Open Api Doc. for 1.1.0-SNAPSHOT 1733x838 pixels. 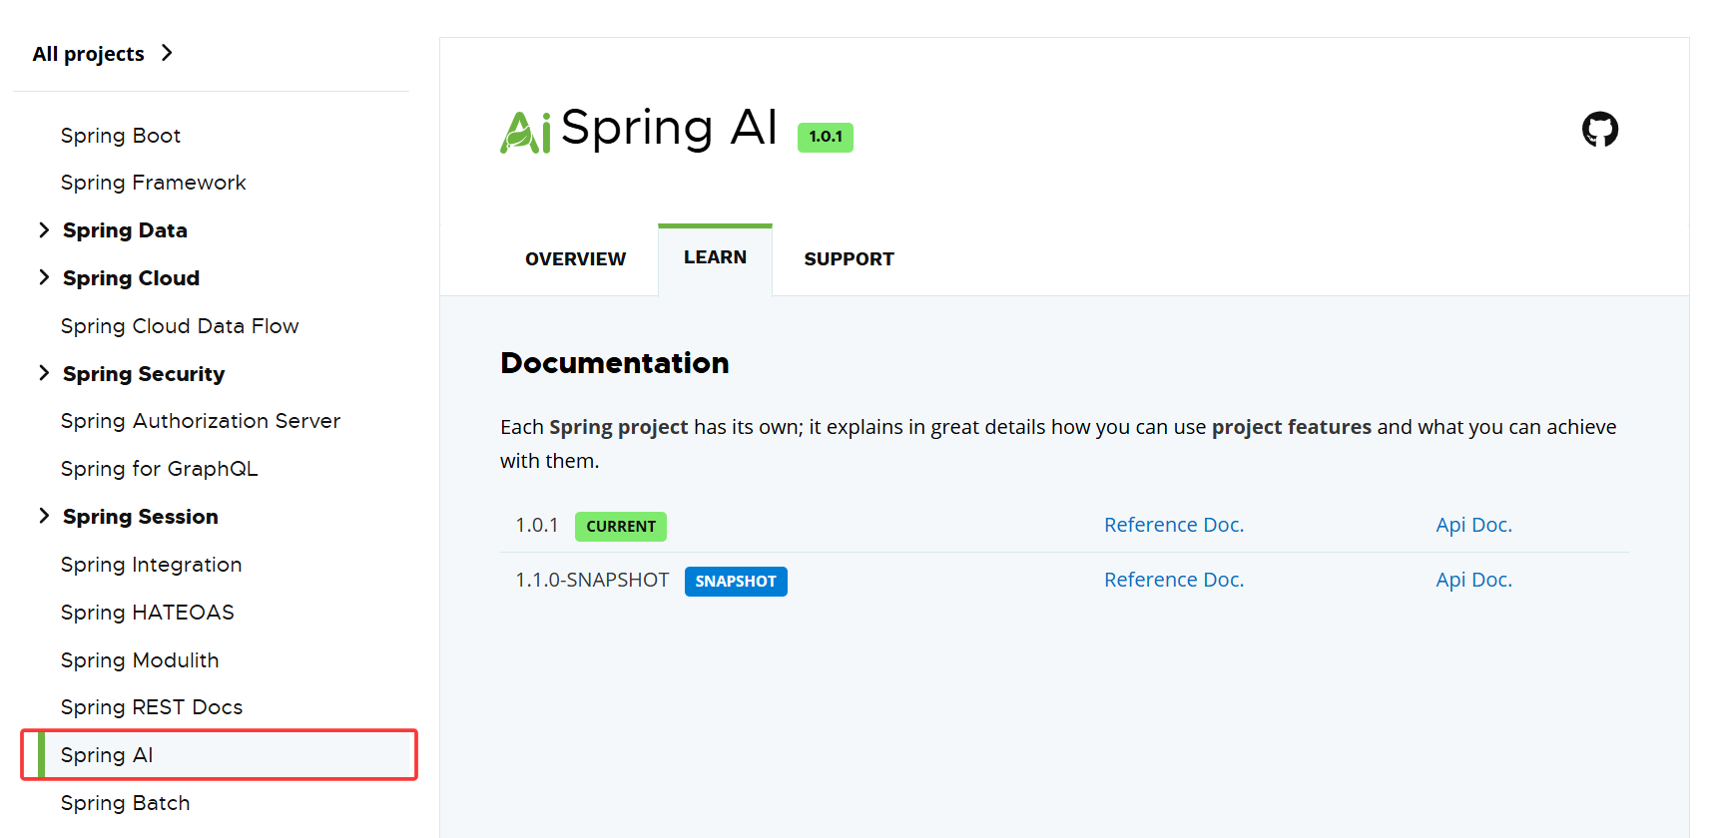1474,580
